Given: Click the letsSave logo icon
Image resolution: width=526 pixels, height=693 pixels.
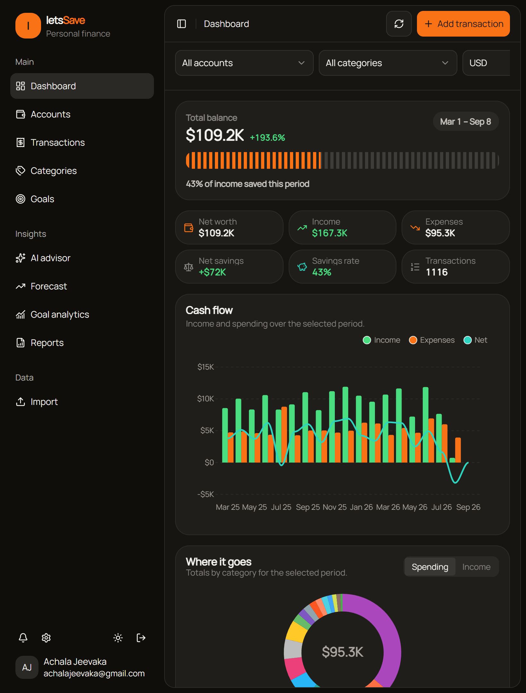Looking at the screenshot, I should [x=28, y=26].
